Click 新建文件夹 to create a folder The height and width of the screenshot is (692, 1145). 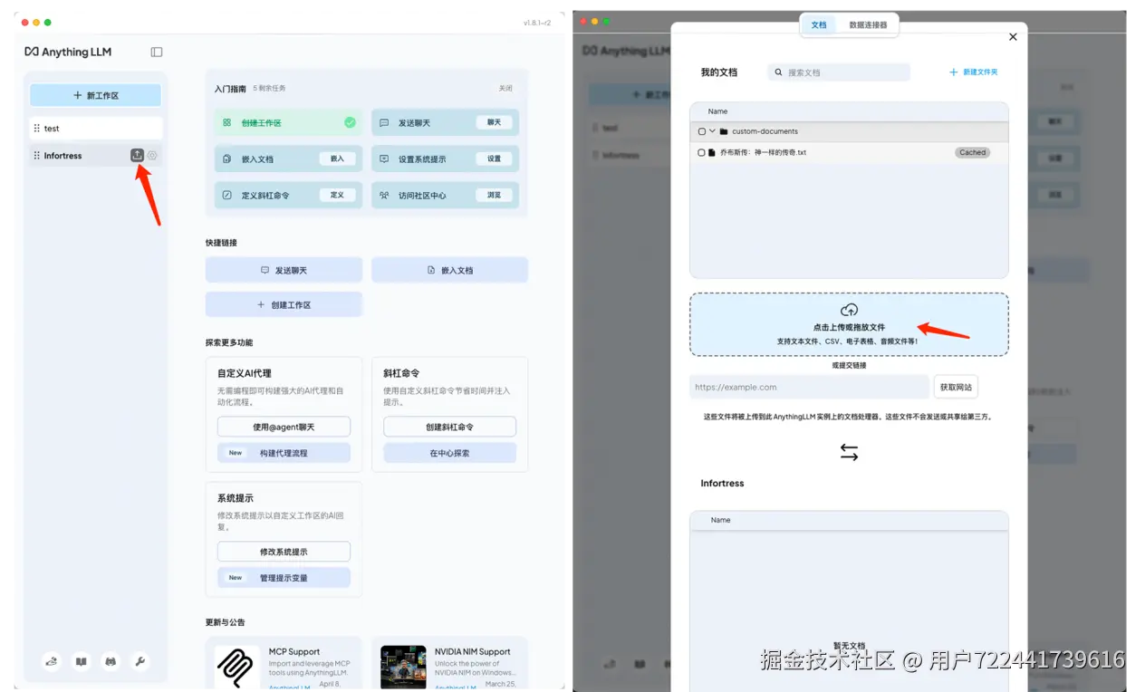(973, 72)
